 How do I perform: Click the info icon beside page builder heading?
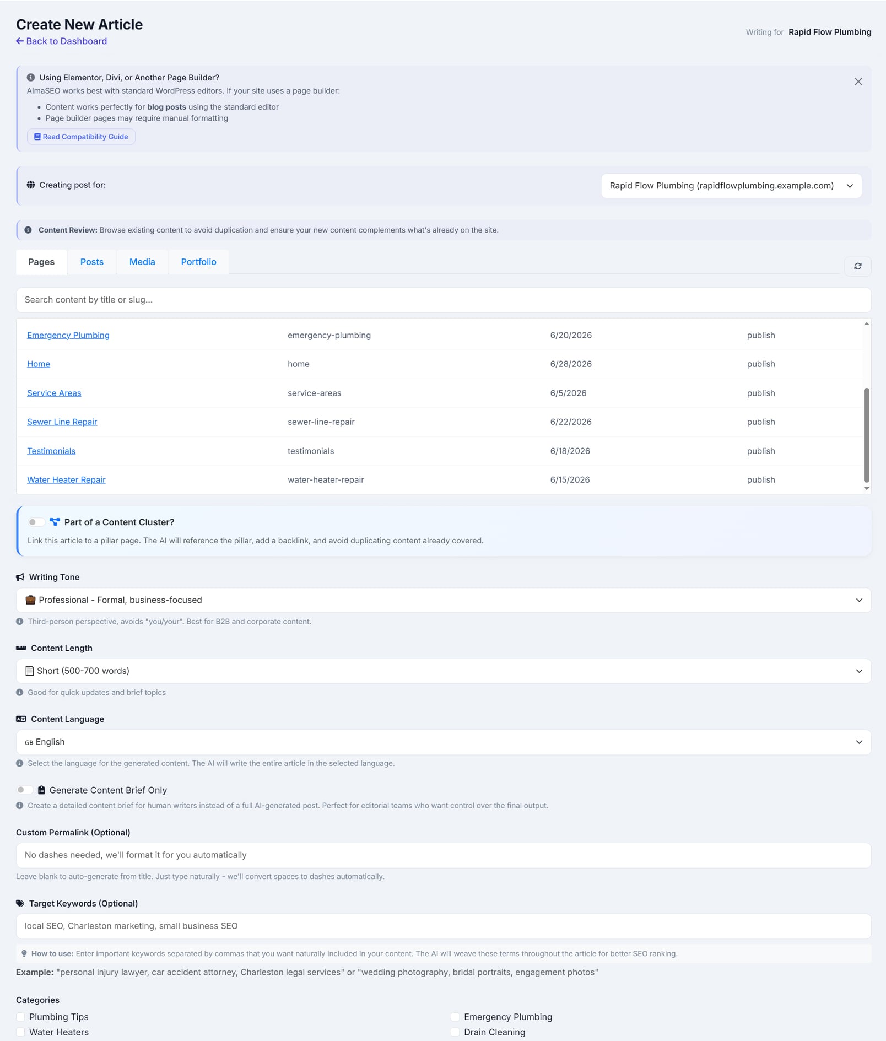coord(31,78)
